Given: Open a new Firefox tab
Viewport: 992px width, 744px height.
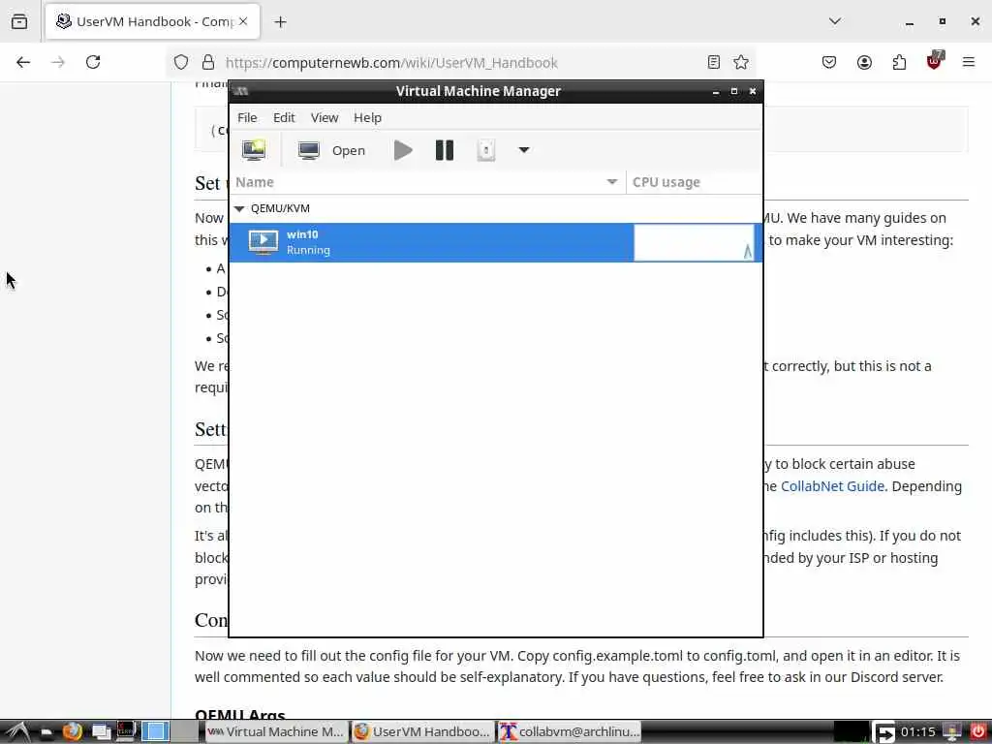Looking at the screenshot, I should click(280, 21).
